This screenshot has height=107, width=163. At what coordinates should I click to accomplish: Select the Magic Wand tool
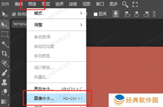point(5,44)
